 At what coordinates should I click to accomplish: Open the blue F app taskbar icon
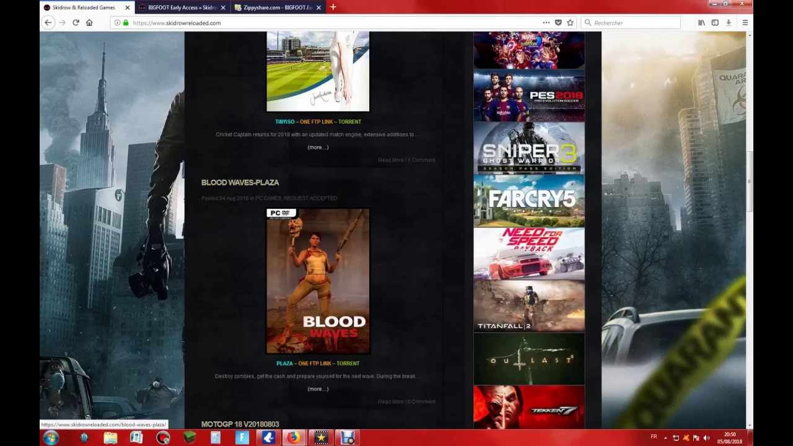[x=242, y=438]
